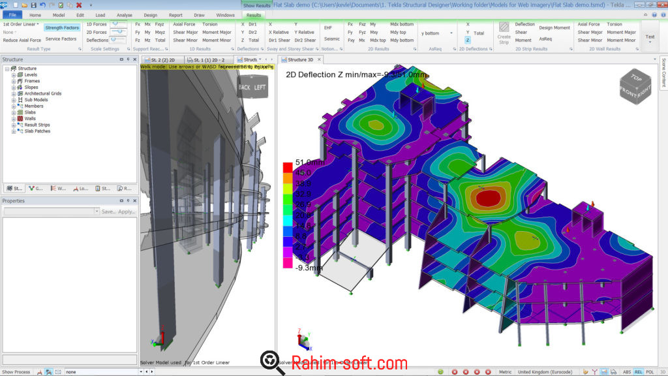Click the Groups (G...) tab icon below tree panel
The width and height of the screenshot is (668, 376).
click(x=36, y=188)
